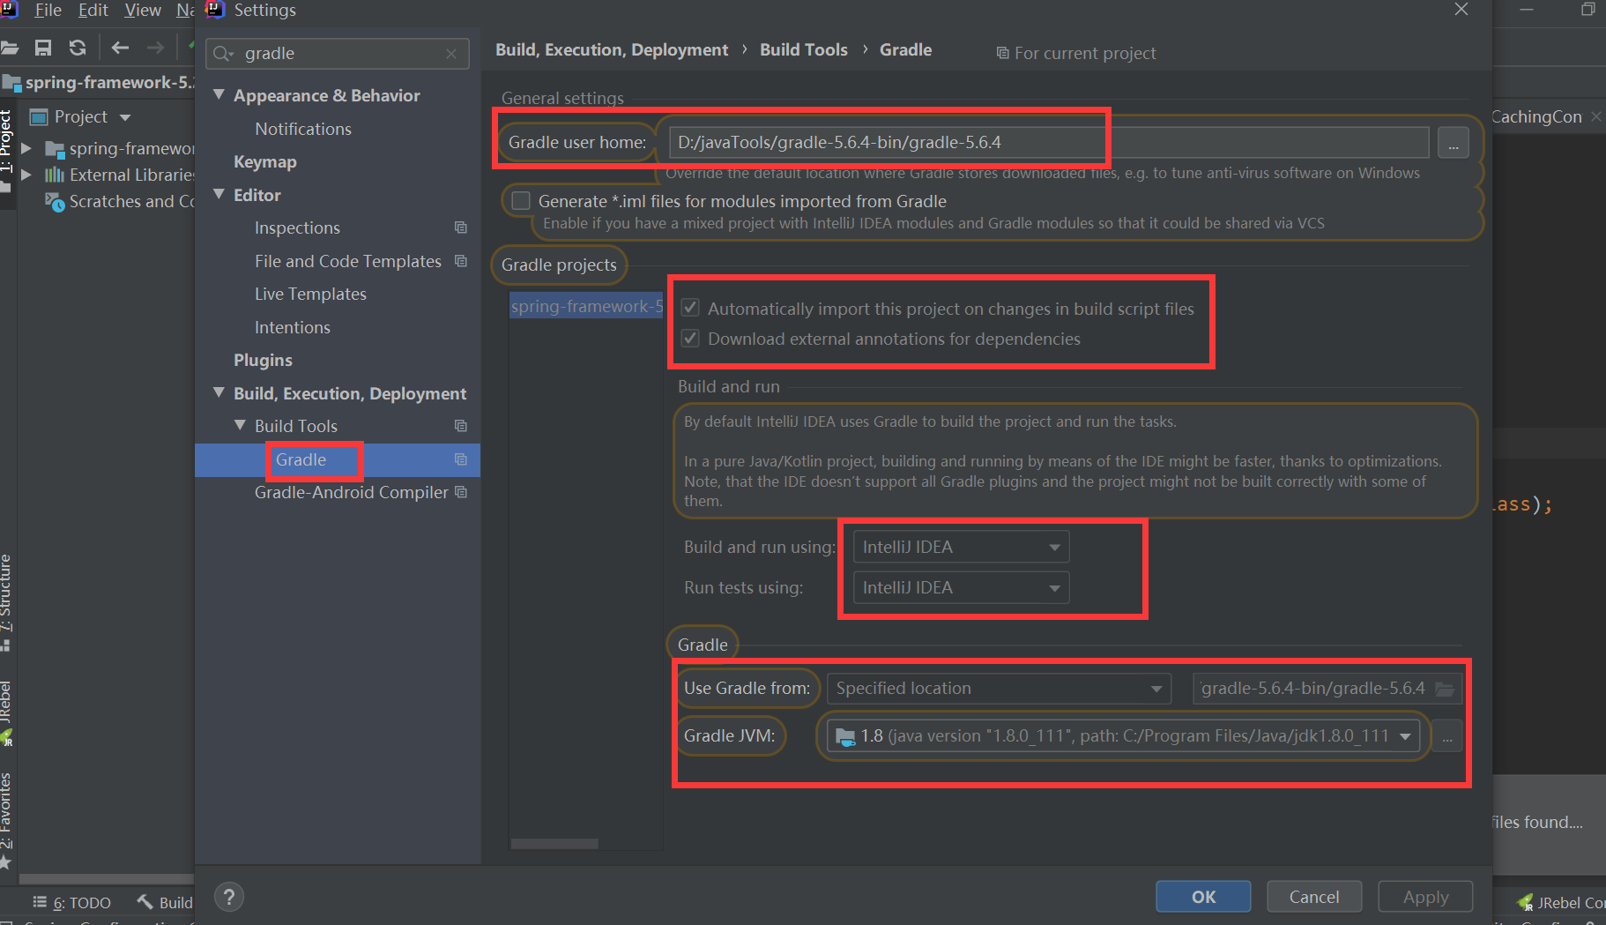Open the Build and run using dropdown
The width and height of the screenshot is (1606, 925).
[x=961, y=547]
